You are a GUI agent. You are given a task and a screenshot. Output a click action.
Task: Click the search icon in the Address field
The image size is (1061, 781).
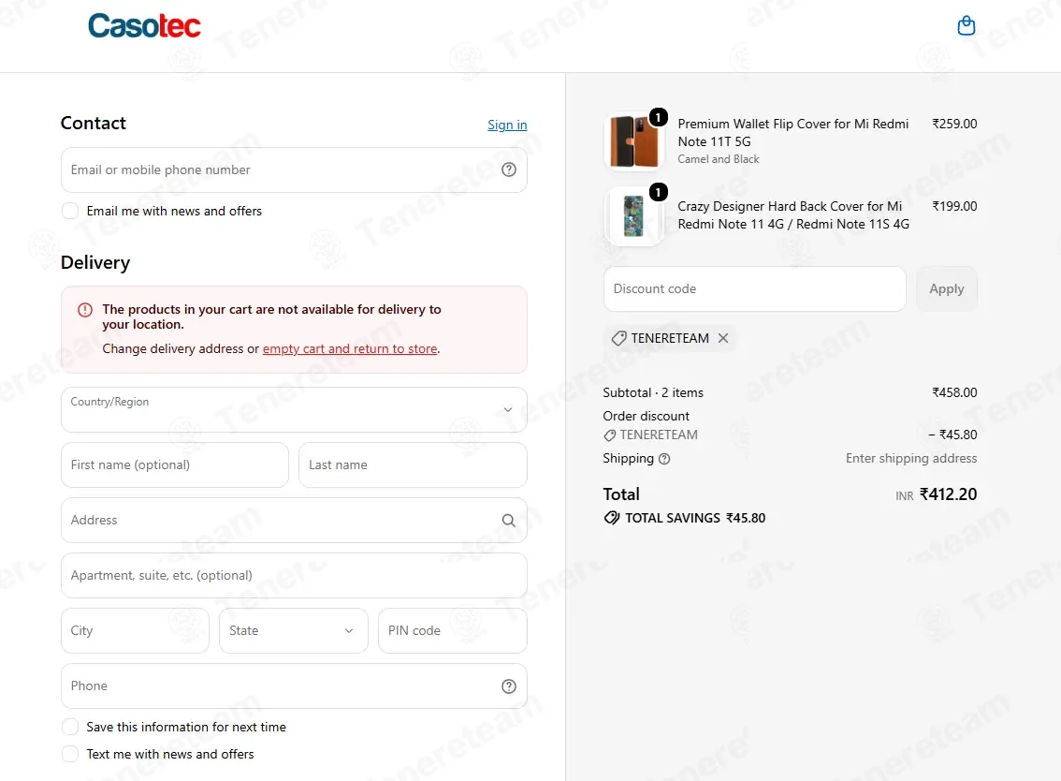[x=509, y=521]
